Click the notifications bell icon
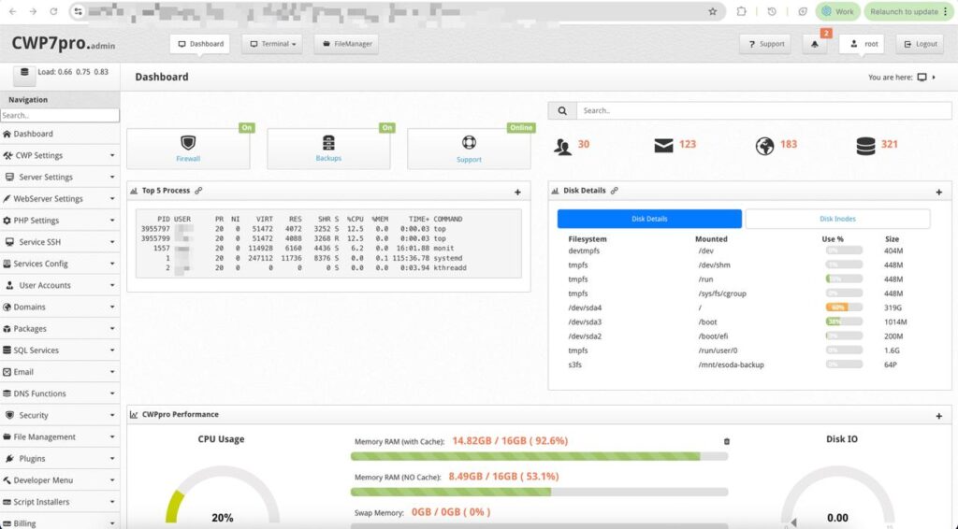The width and height of the screenshot is (958, 529). [813, 45]
